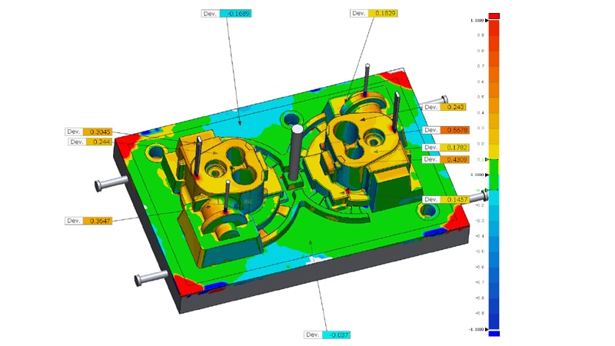
Task: Select the green in-tolerance band on color scale
Action: pos(494,175)
